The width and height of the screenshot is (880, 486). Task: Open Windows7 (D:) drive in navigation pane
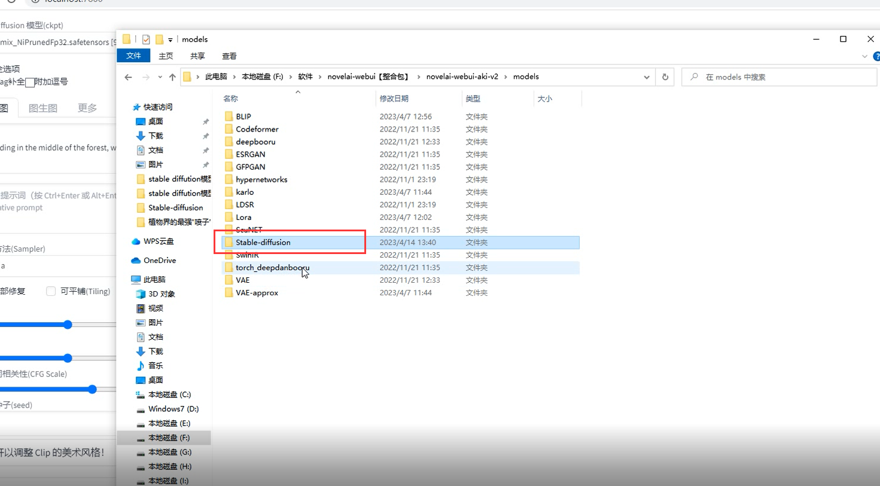pyautogui.click(x=173, y=409)
